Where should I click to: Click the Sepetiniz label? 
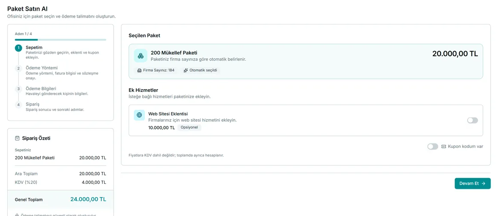point(23,150)
